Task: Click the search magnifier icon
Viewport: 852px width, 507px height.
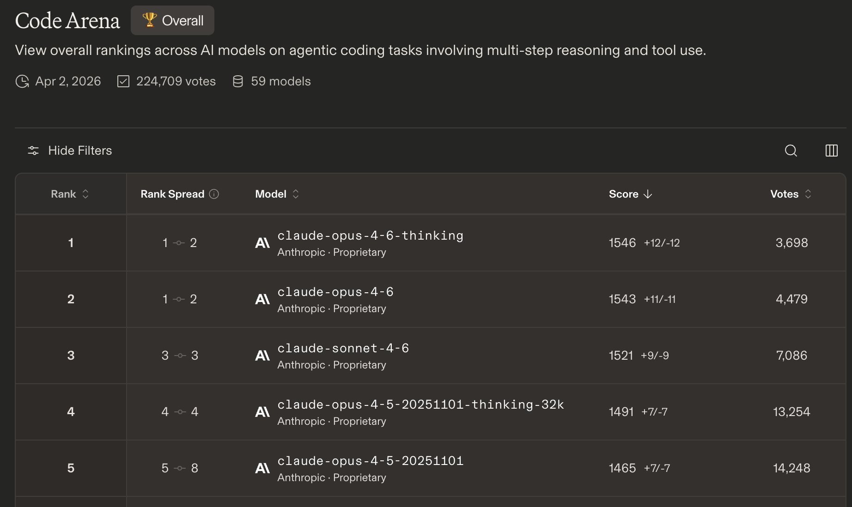Action: point(791,151)
